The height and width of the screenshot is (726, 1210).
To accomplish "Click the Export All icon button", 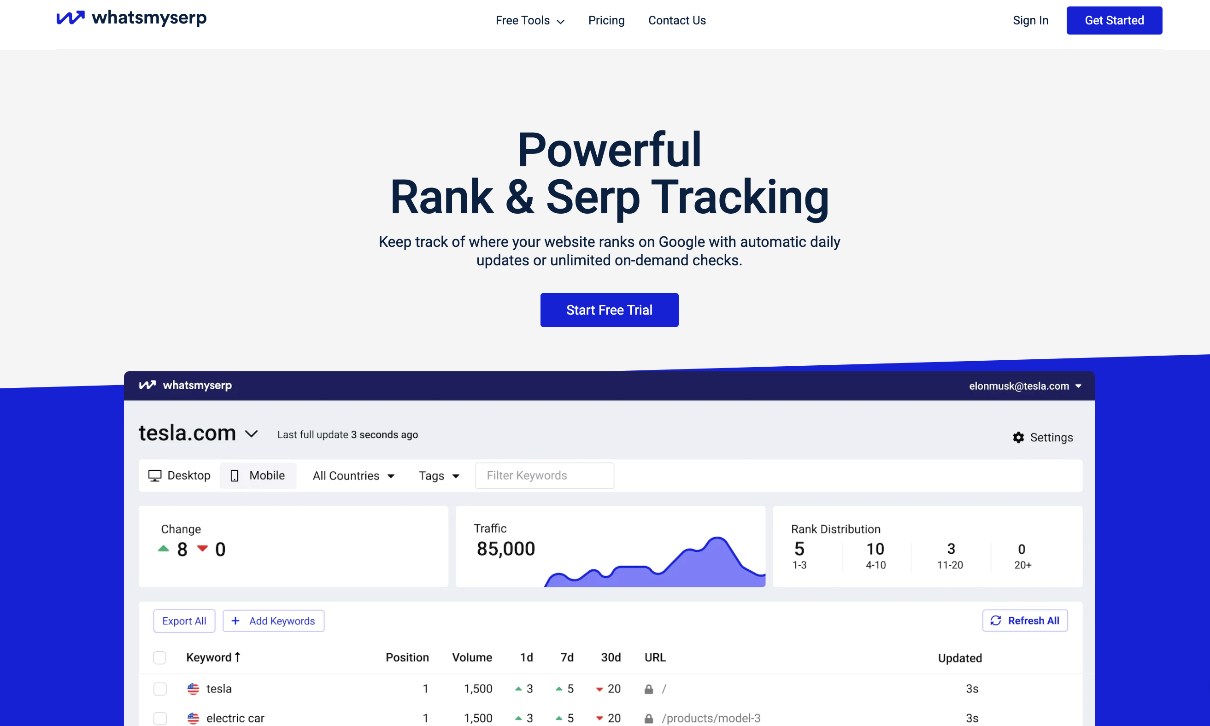I will click(x=183, y=621).
